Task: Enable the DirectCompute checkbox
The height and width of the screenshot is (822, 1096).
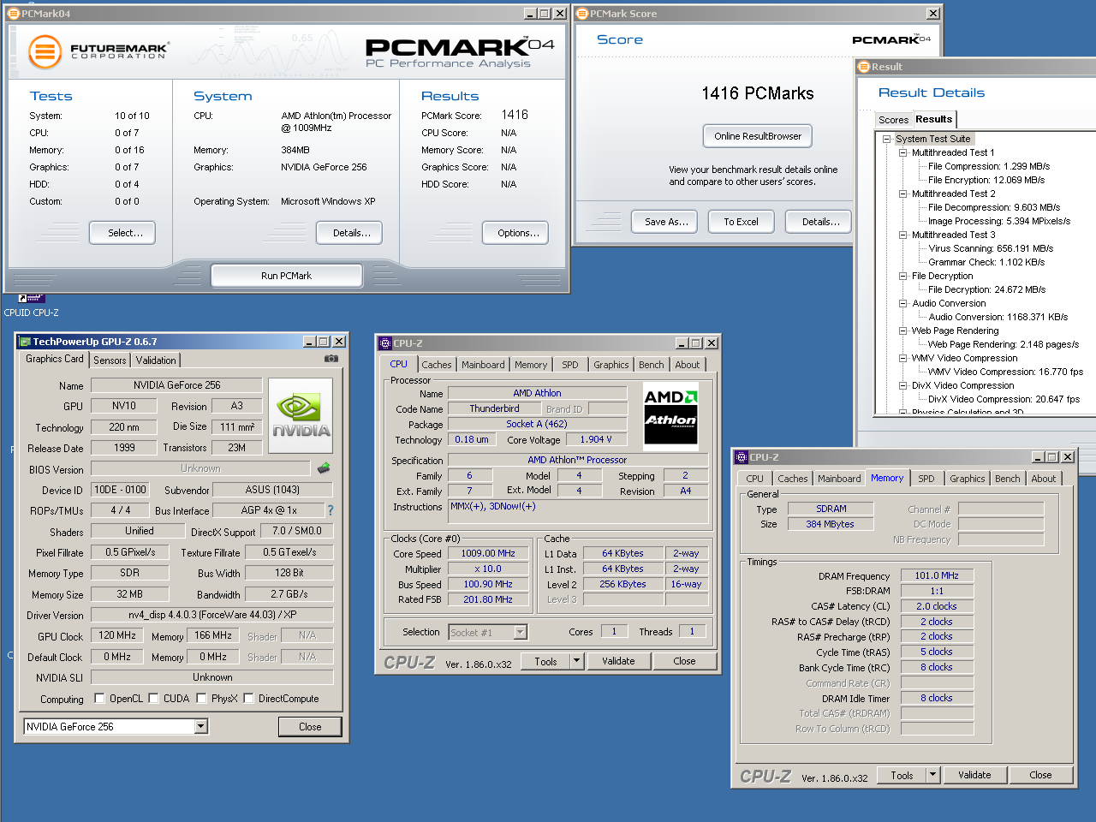Action: [x=248, y=698]
